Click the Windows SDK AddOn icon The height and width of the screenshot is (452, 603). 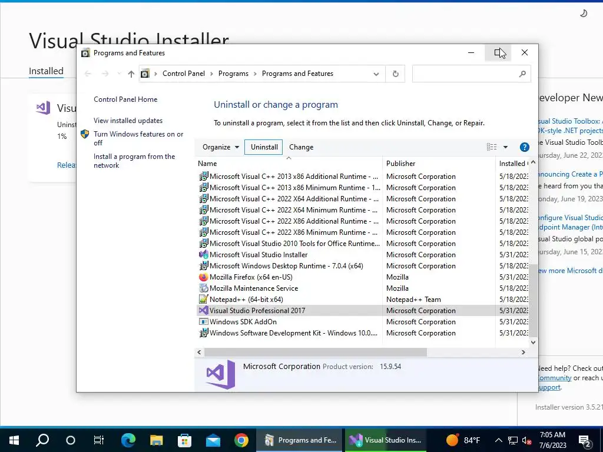[203, 321]
